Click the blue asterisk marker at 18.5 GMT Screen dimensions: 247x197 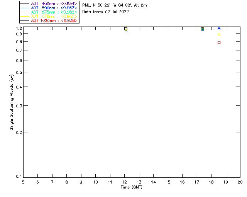point(219,28)
